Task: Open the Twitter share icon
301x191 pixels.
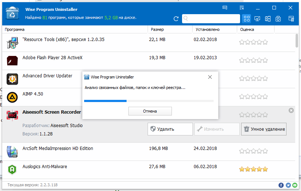Action: [x=288, y=185]
